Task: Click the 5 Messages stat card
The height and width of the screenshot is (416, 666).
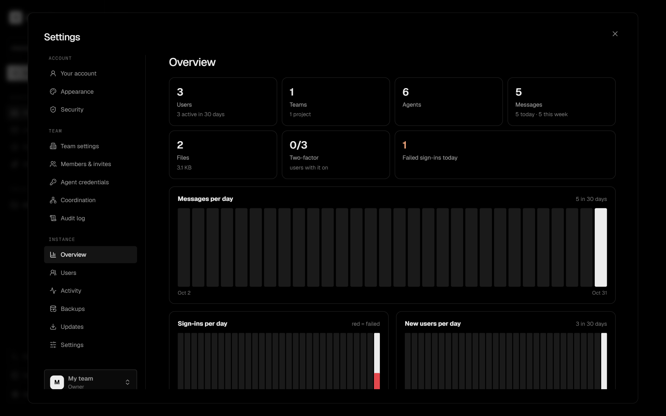Action: coord(561,102)
